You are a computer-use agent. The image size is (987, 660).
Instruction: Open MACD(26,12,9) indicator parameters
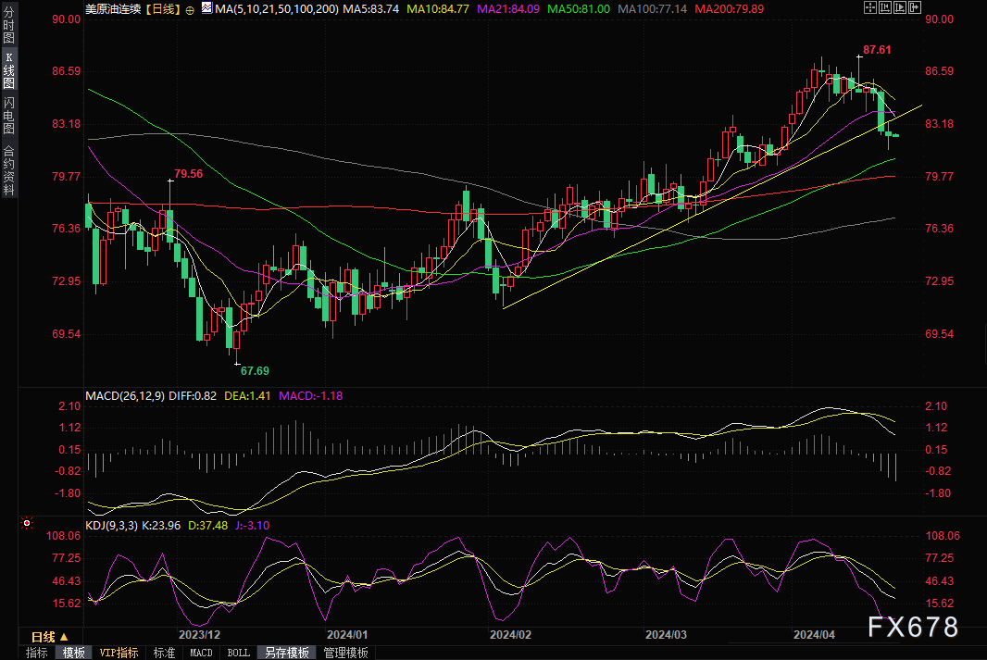tap(125, 396)
